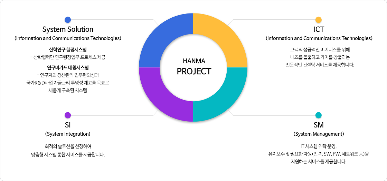Click the (System Integration) subtitle
Viewport: 387px width, 181px height.
pyautogui.click(x=68, y=134)
